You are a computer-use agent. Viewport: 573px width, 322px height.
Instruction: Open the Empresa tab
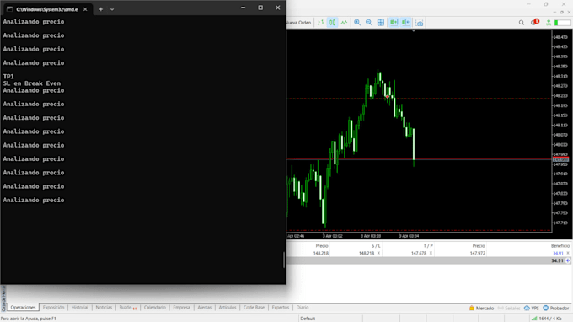pos(181,308)
